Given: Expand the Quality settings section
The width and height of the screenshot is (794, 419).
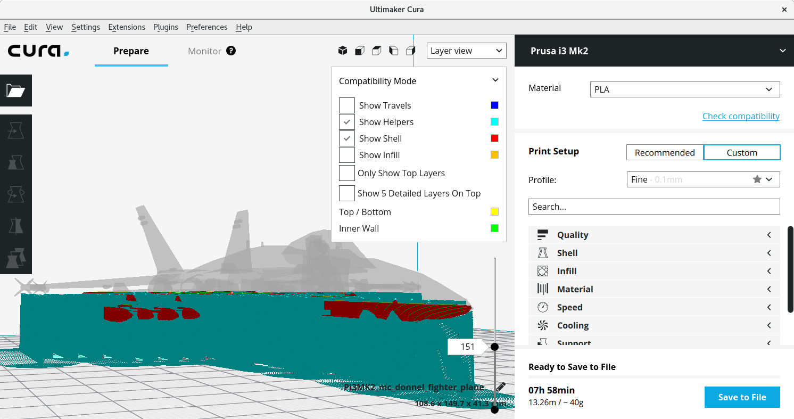Looking at the screenshot, I should point(654,235).
